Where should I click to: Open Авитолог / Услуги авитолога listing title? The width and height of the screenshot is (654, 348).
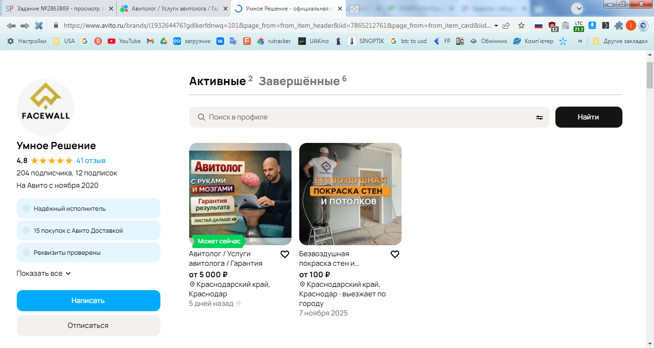point(226,259)
